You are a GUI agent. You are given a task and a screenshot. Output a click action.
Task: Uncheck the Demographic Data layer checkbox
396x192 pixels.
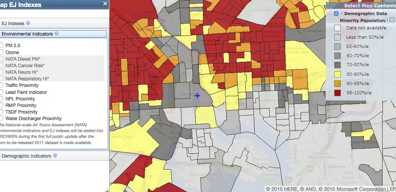click(336, 14)
